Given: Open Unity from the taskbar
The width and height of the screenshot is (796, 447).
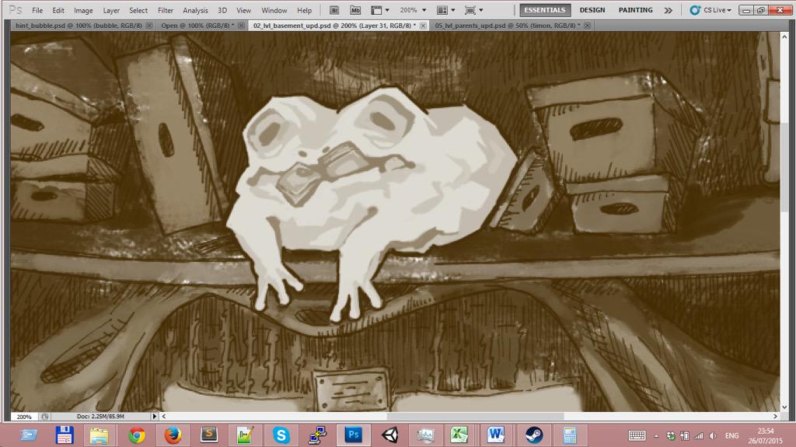Looking at the screenshot, I should 390,435.
